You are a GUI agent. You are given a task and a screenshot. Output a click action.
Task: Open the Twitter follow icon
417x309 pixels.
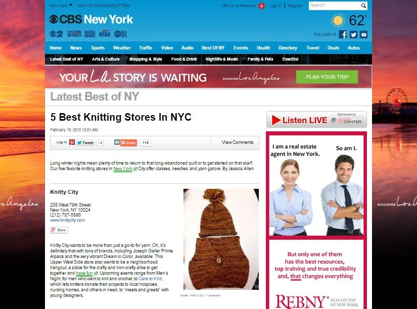pyautogui.click(x=353, y=34)
